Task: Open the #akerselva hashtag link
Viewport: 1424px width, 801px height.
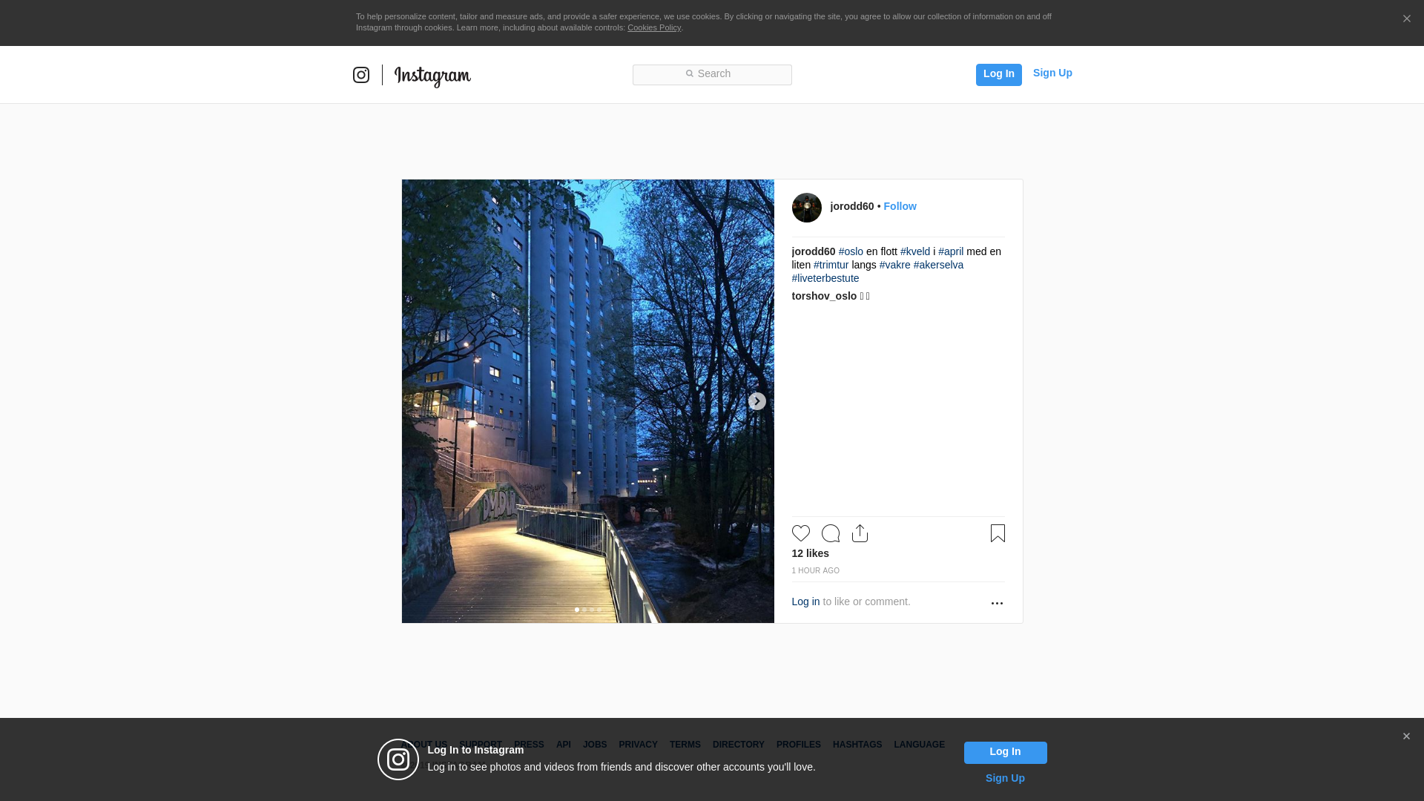Action: point(938,265)
